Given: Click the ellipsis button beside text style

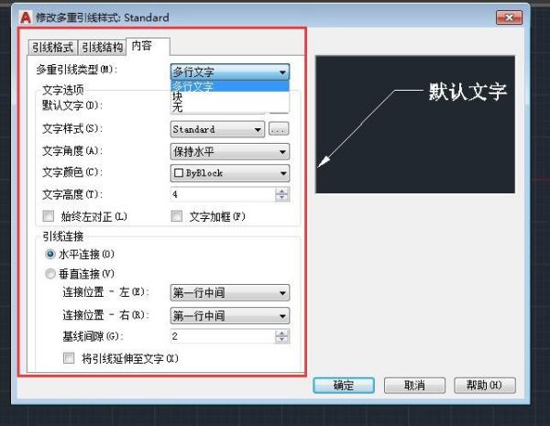Looking at the screenshot, I should [x=279, y=129].
